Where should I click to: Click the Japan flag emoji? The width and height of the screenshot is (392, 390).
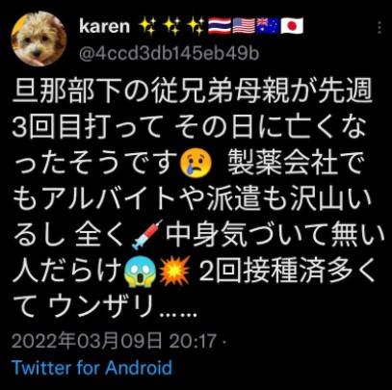point(292,26)
